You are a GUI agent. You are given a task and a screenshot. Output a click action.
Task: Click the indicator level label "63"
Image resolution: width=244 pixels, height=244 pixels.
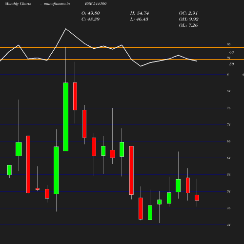click(x=231, y=52)
